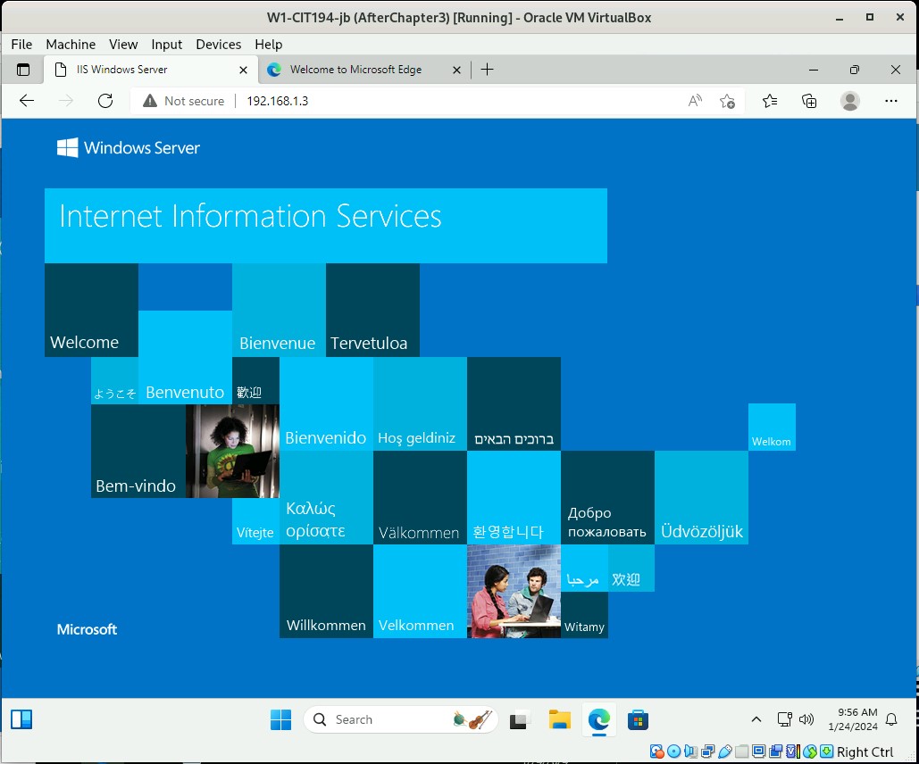Open the VirtualBox File menu
Screen dimensions: 919x764
pos(21,45)
